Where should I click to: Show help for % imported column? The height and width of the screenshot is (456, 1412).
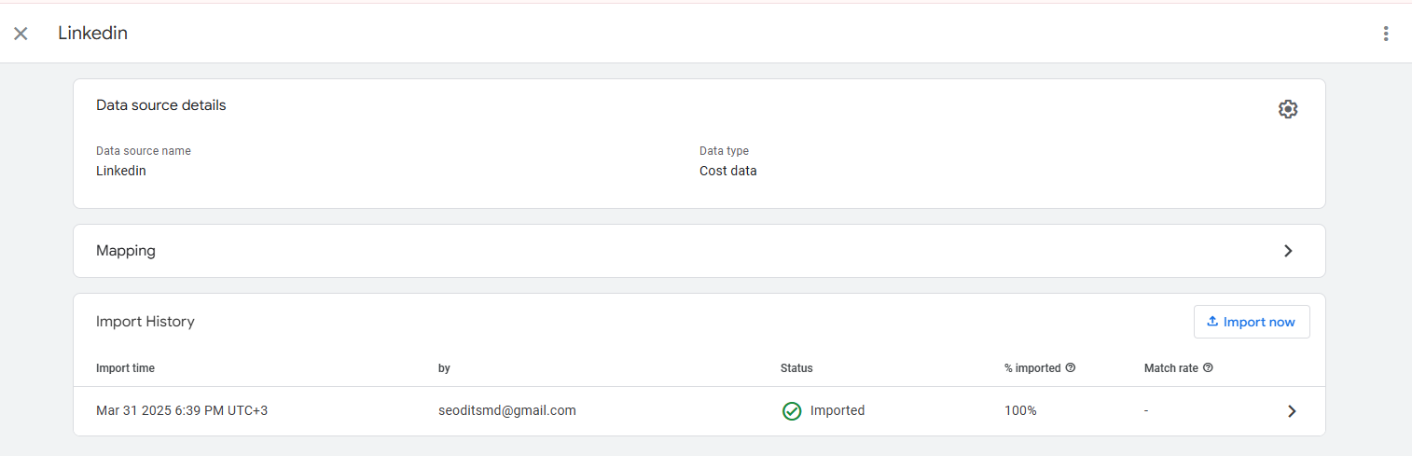click(1071, 368)
